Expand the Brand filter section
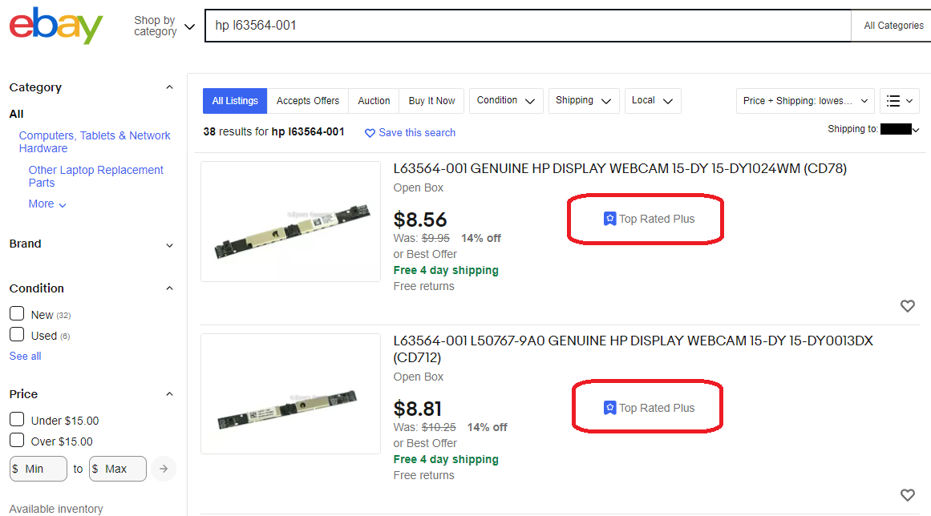The height and width of the screenshot is (516, 931). point(91,244)
